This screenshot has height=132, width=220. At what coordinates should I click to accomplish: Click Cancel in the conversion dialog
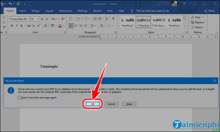[111, 104]
